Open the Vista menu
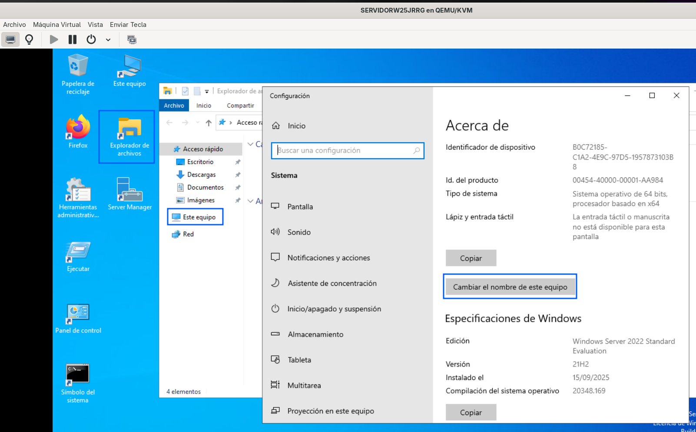Image resolution: width=696 pixels, height=432 pixels. [x=95, y=25]
